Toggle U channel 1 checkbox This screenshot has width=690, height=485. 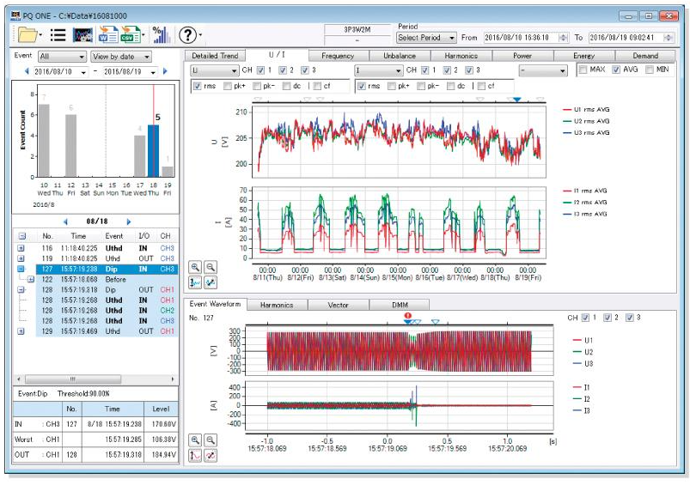[x=260, y=70]
